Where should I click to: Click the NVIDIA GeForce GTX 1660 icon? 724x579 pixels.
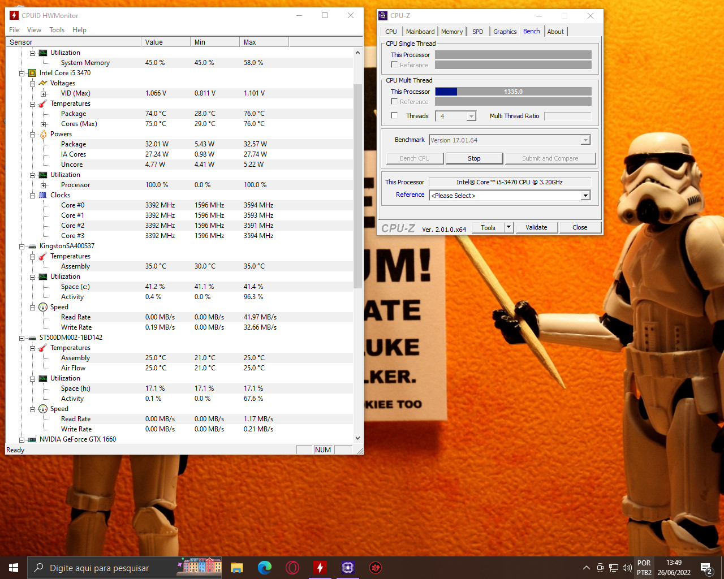(x=32, y=439)
